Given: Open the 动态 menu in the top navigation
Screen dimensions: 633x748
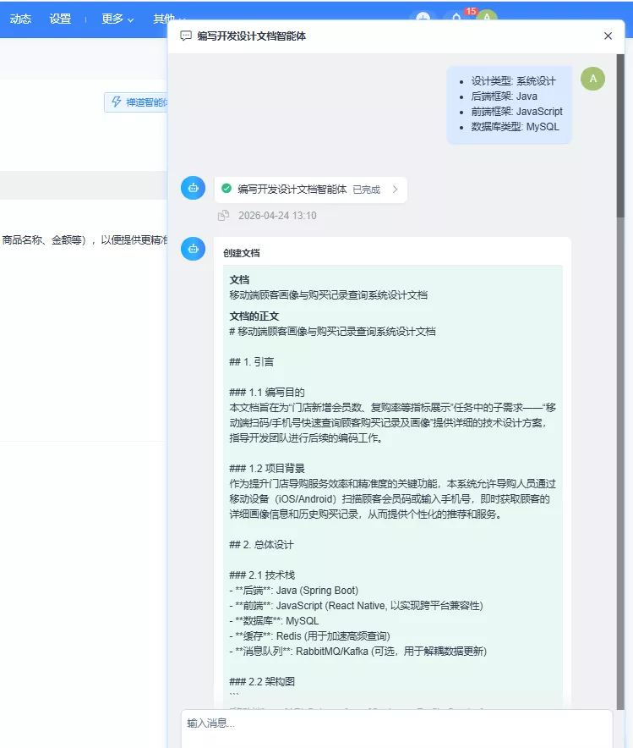Looking at the screenshot, I should click(x=20, y=19).
